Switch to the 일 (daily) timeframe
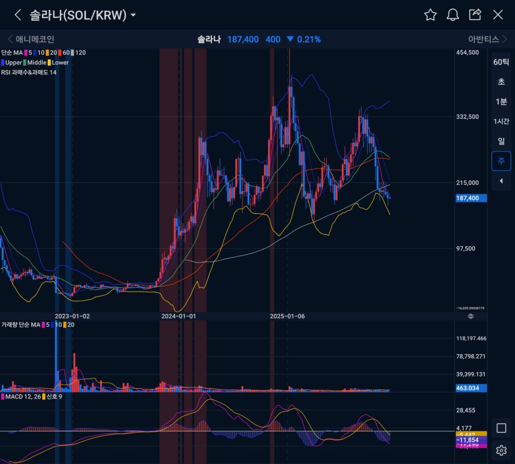Screen dimensions: 515x464 (501, 141)
